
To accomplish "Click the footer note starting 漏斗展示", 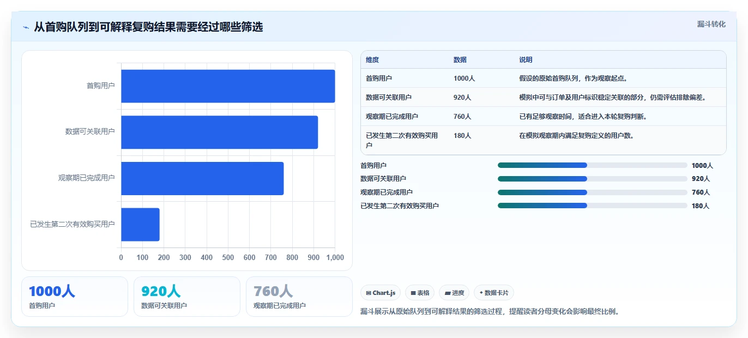I will (490, 312).
